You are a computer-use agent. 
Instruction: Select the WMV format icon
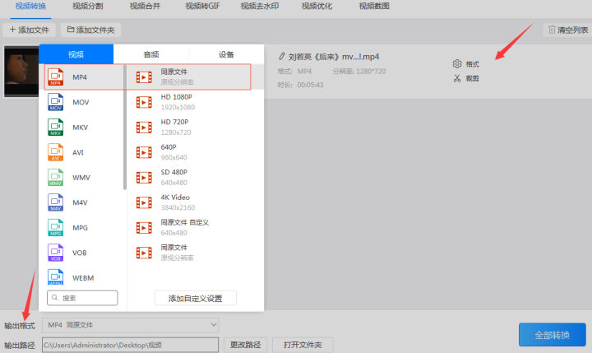pyautogui.click(x=56, y=177)
